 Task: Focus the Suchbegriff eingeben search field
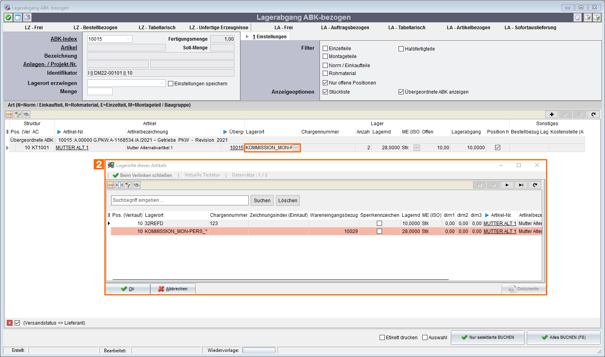[x=180, y=200]
